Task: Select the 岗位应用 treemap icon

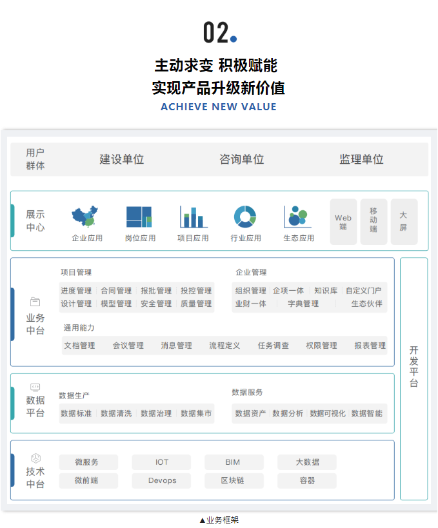Action: pyautogui.click(x=139, y=217)
